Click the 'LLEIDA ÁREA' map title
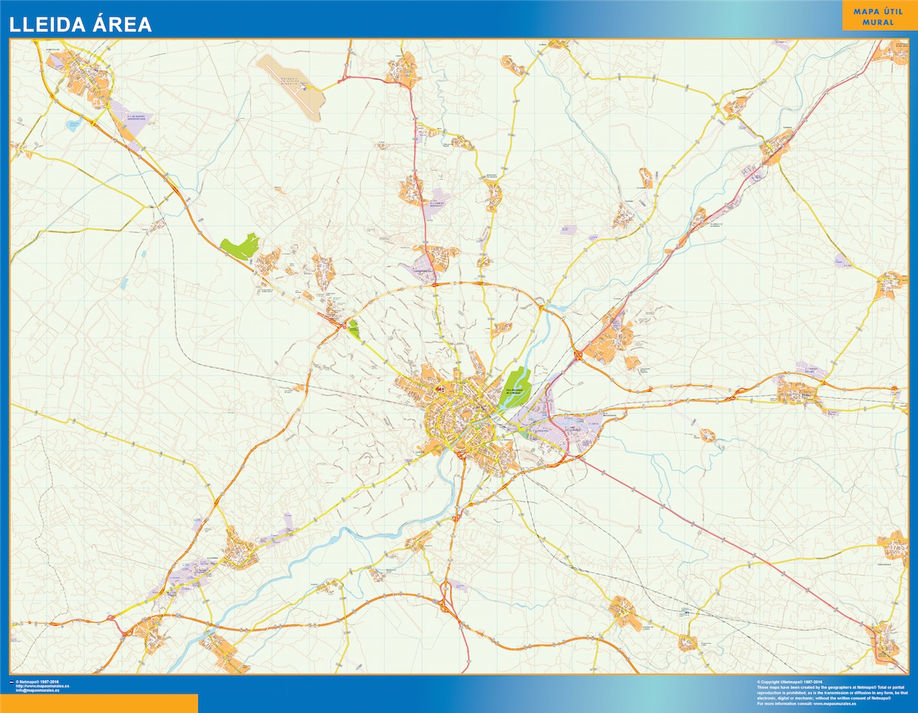Image resolution: width=918 pixels, height=713 pixels. coord(80,24)
